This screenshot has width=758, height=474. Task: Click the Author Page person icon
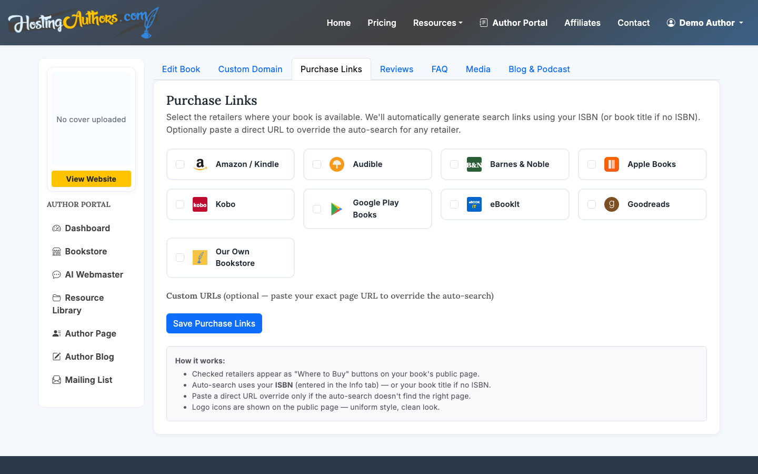pos(56,334)
